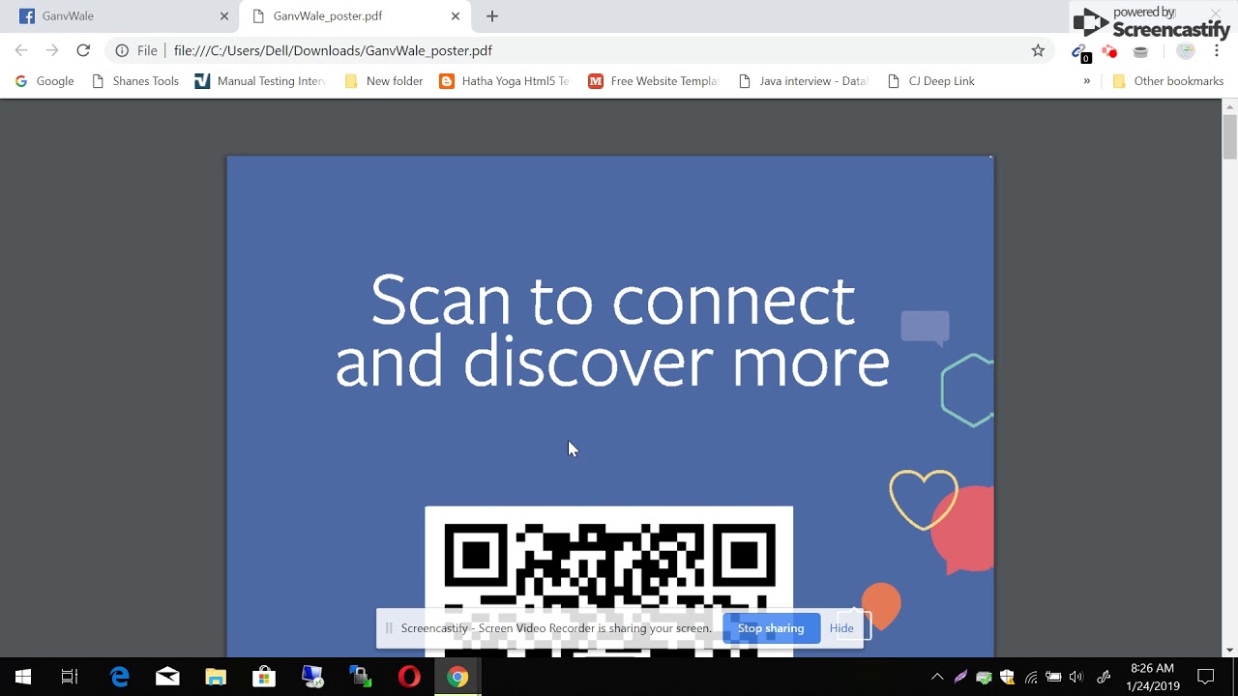Open the CJ Deep Link bookmark
Screen dimensions: 1238x696
point(930,81)
